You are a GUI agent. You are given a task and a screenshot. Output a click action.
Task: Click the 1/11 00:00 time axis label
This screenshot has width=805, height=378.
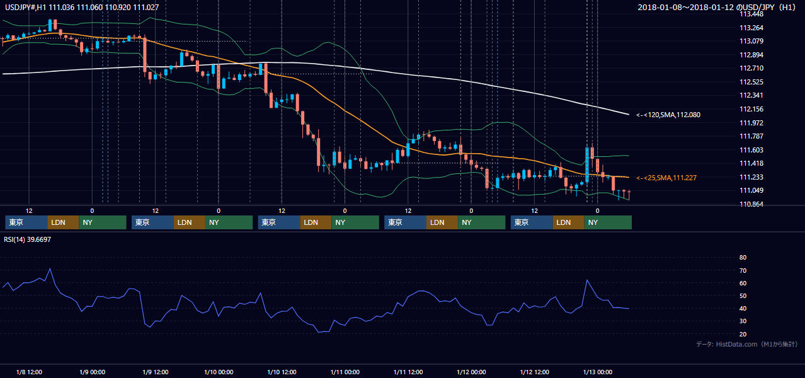click(x=345, y=372)
